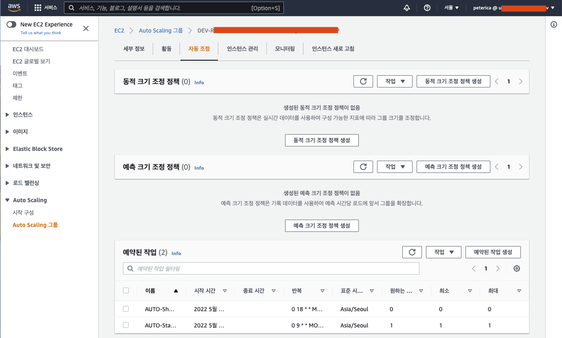Click the notifications bell icon

(407, 8)
